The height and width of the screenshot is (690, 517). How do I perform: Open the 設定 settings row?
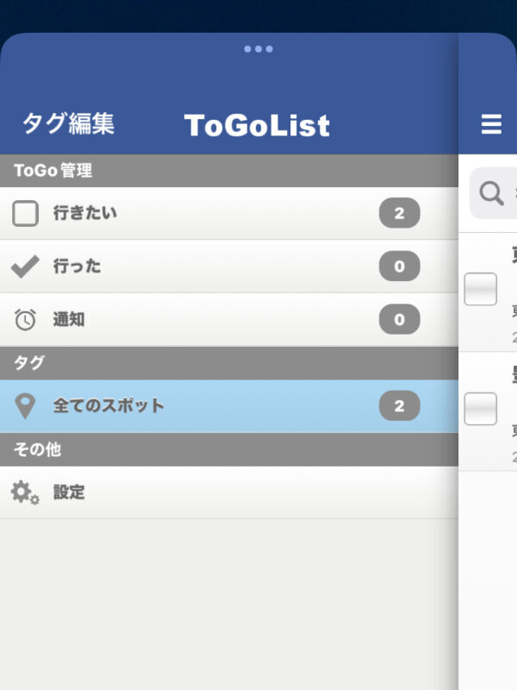pos(229,492)
